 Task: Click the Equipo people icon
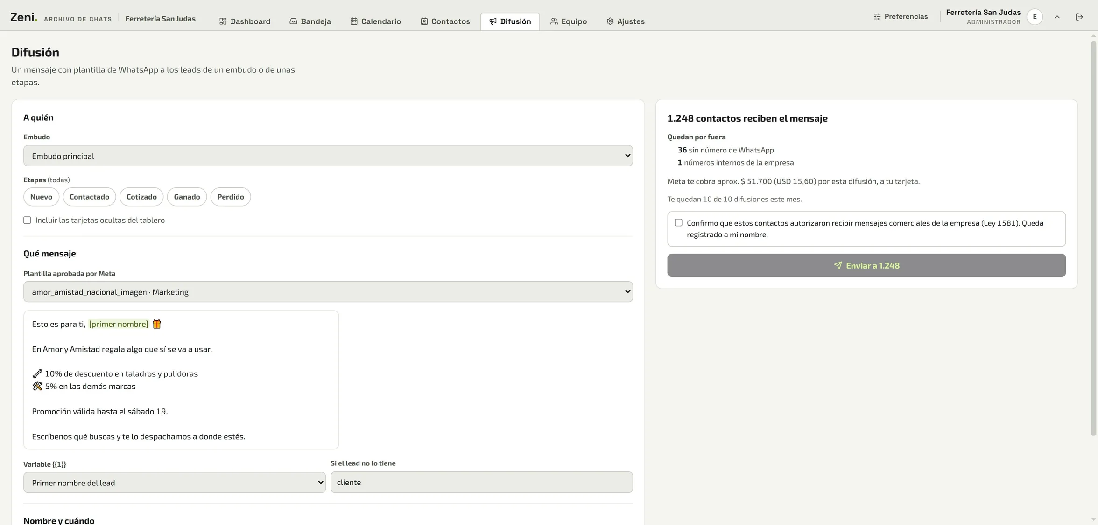(x=554, y=21)
